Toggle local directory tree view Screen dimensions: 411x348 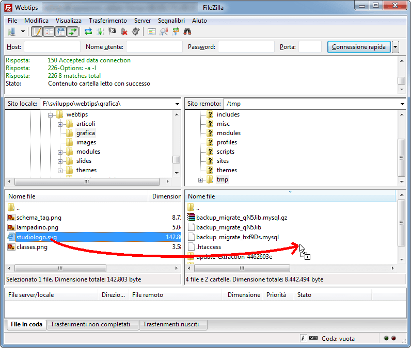49,31
